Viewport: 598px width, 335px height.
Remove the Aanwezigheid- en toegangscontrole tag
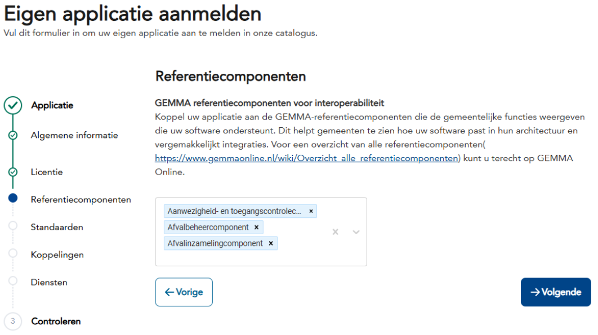coord(311,211)
